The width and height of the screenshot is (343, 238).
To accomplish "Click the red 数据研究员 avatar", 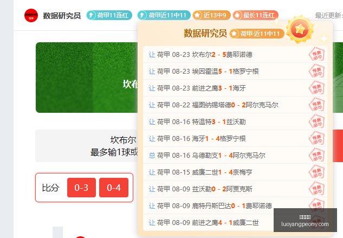I will (31, 15).
